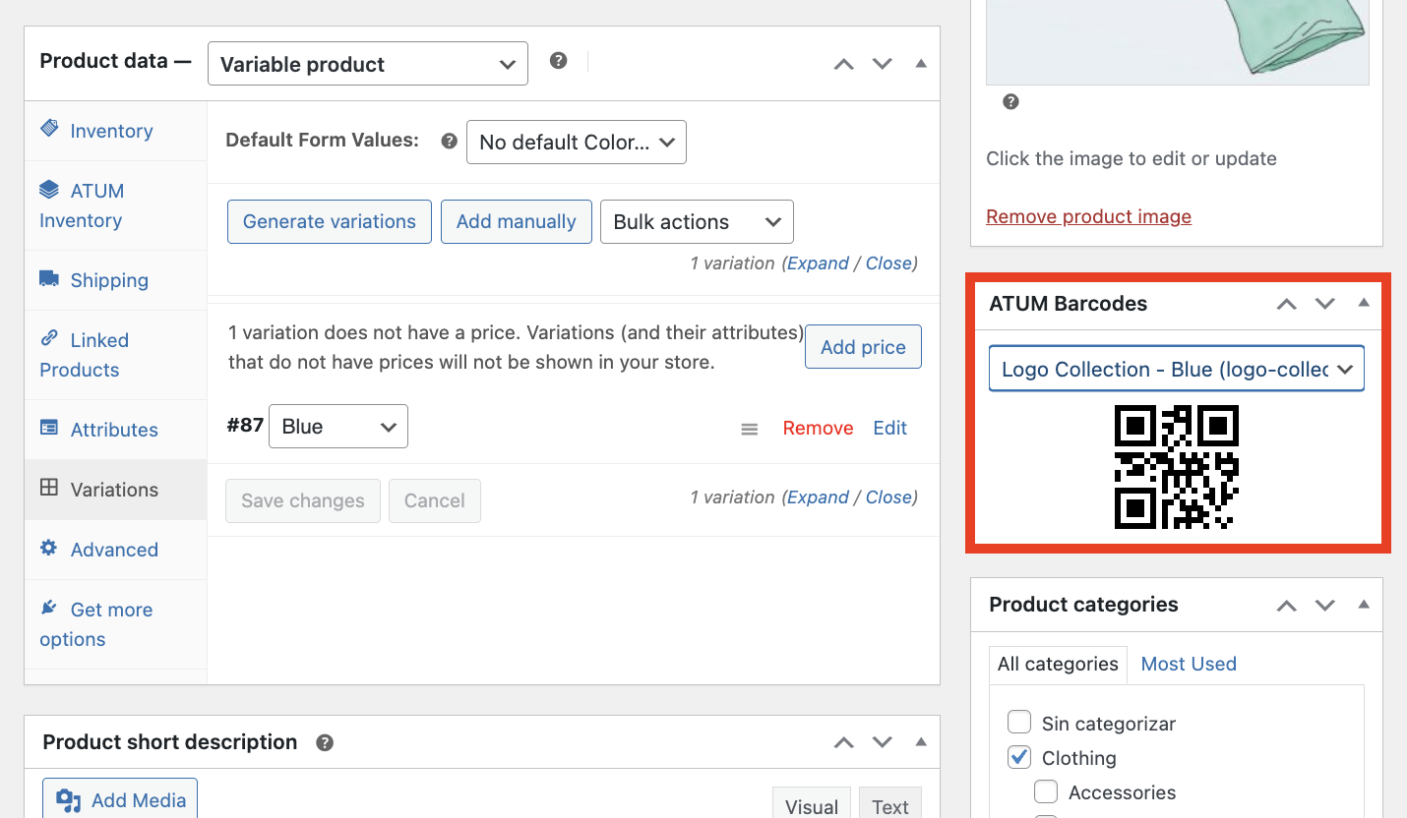Click the Add manually button
Screen dimensions: 1407x818
[517, 222]
